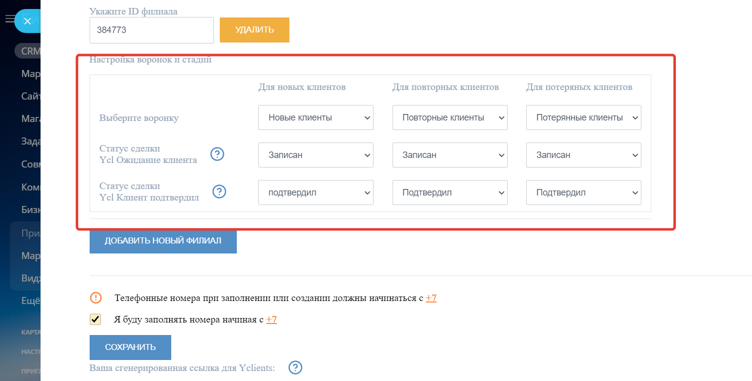Click the orange warning icon near phone notice
The width and height of the screenshot is (752, 381).
pos(96,298)
